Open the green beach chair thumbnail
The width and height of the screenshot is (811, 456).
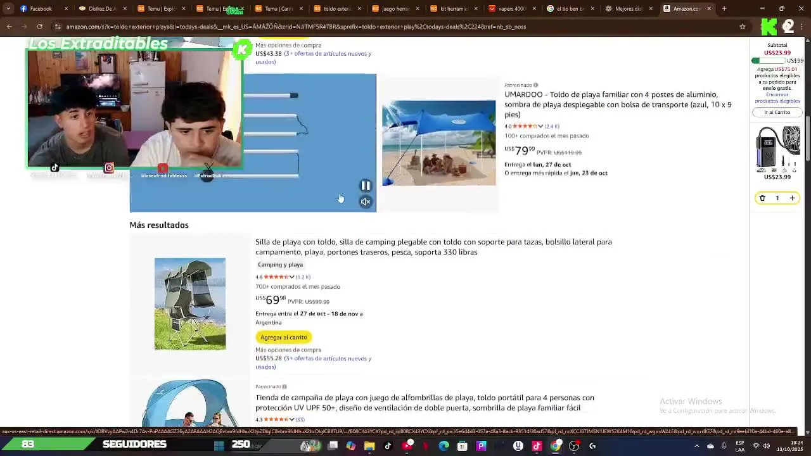[x=190, y=303]
